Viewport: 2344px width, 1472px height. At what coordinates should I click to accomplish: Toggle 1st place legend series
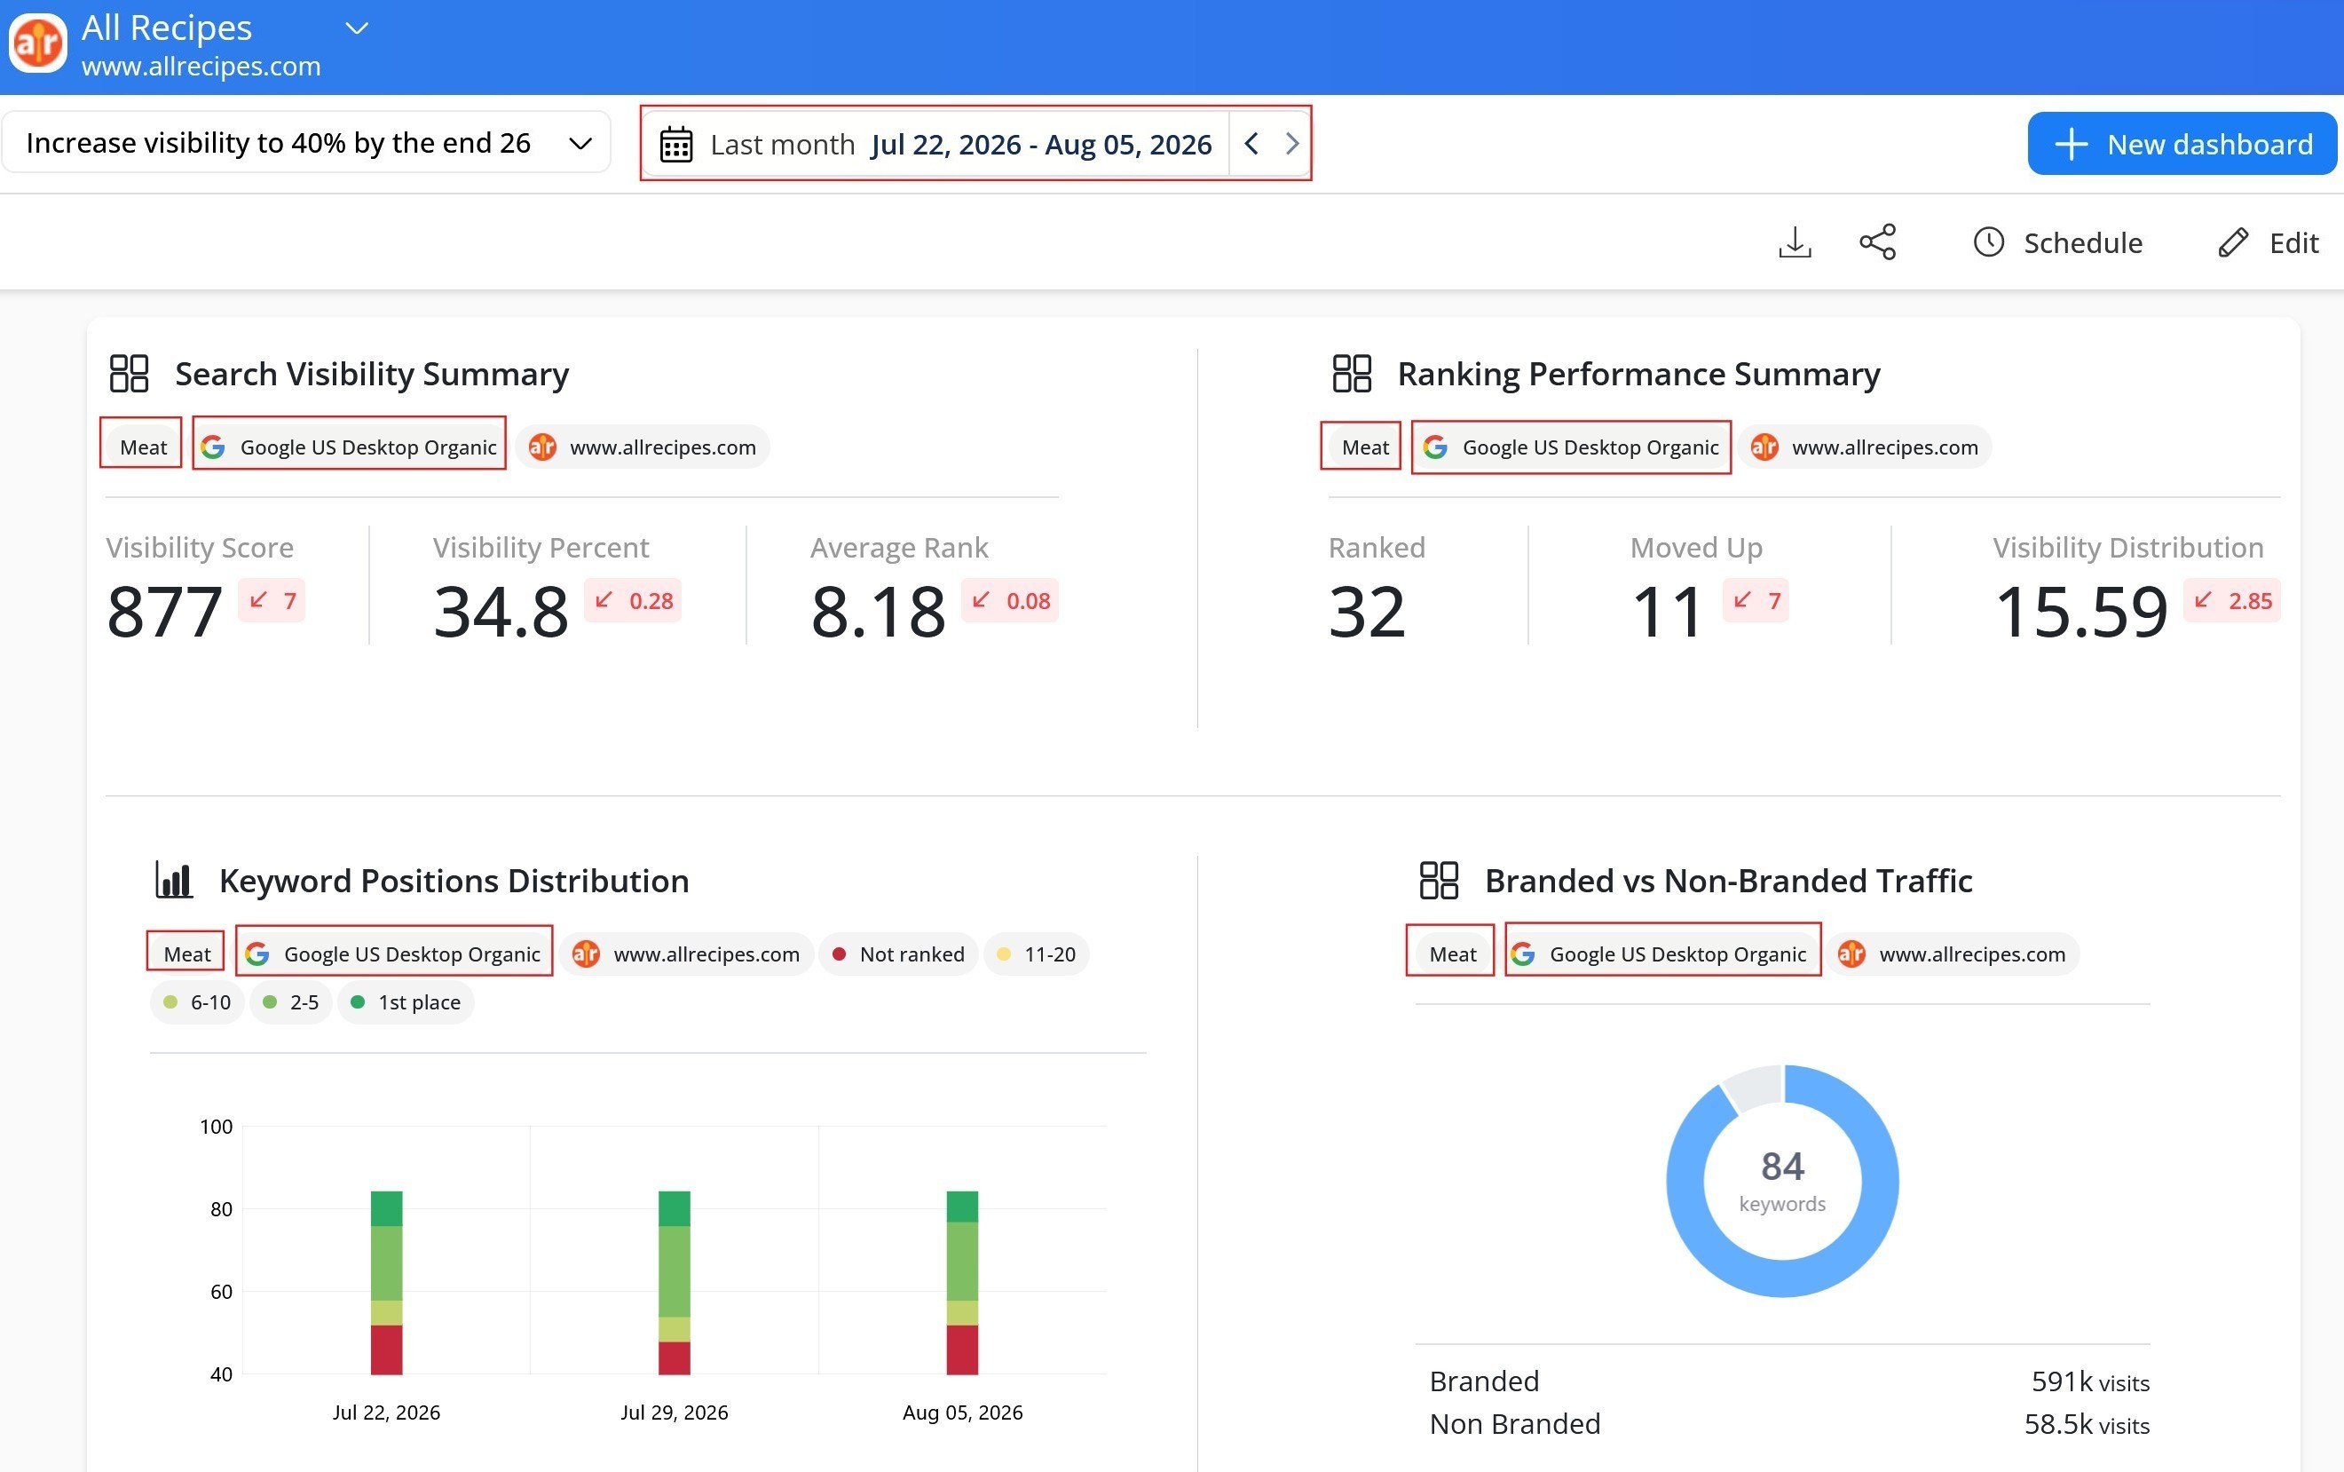tap(406, 1002)
